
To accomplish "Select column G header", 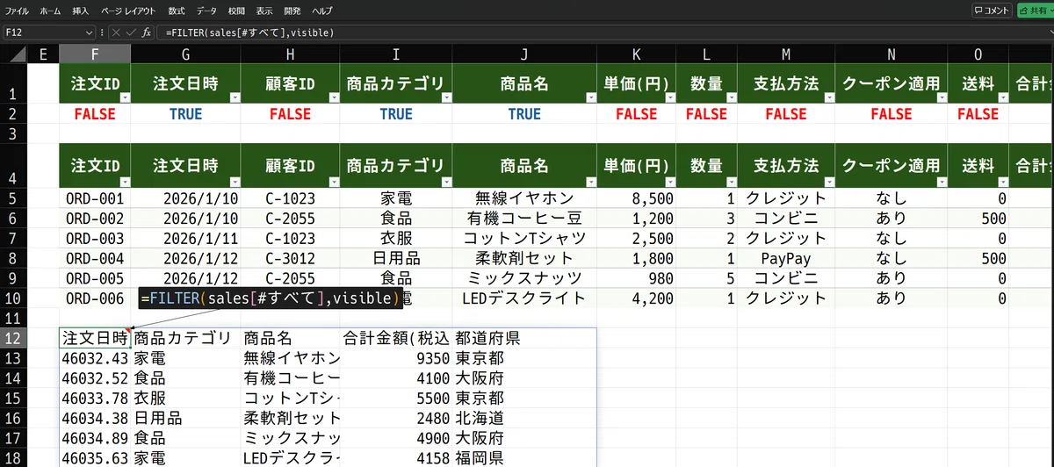I will (185, 54).
